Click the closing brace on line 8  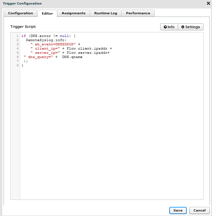[x=22, y=66]
